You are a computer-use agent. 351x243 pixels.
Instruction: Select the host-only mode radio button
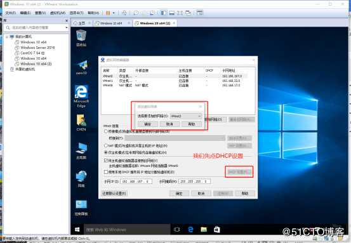tap(106, 153)
